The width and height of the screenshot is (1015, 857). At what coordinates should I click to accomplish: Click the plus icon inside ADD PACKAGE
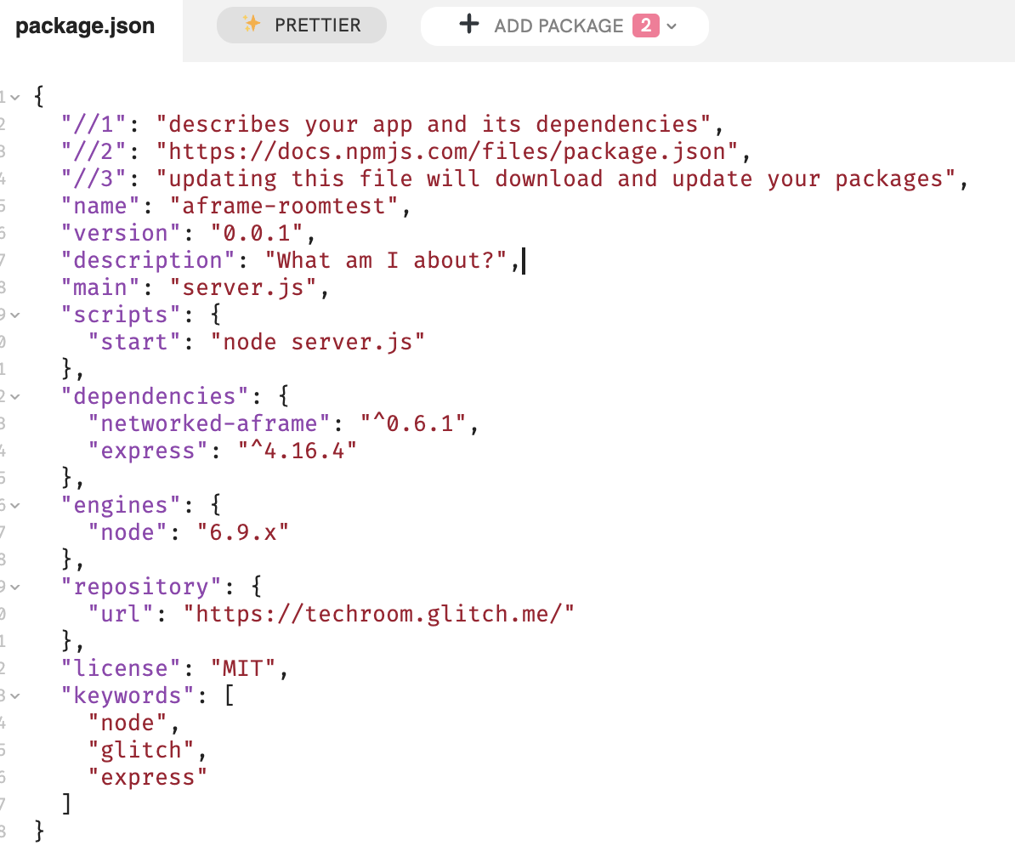click(469, 25)
